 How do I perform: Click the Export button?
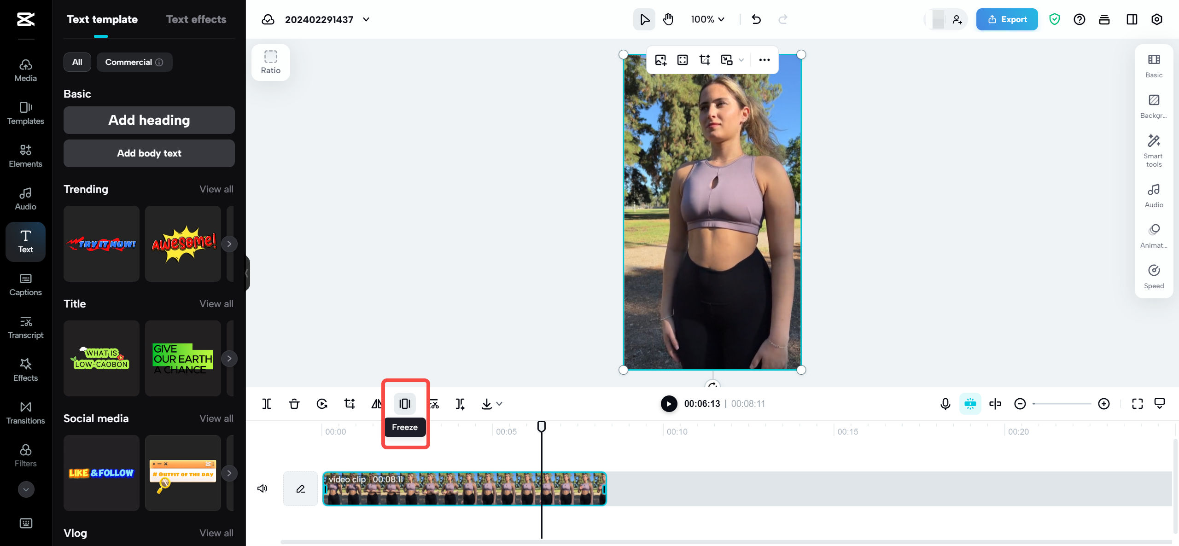pyautogui.click(x=1007, y=19)
